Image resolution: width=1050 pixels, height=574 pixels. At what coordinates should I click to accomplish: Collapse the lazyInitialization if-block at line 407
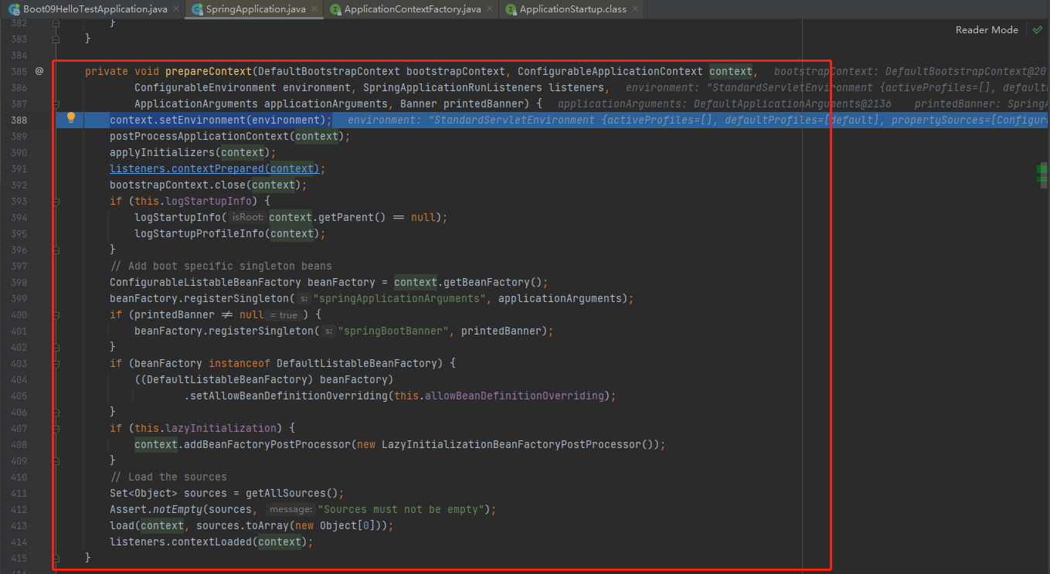point(56,428)
